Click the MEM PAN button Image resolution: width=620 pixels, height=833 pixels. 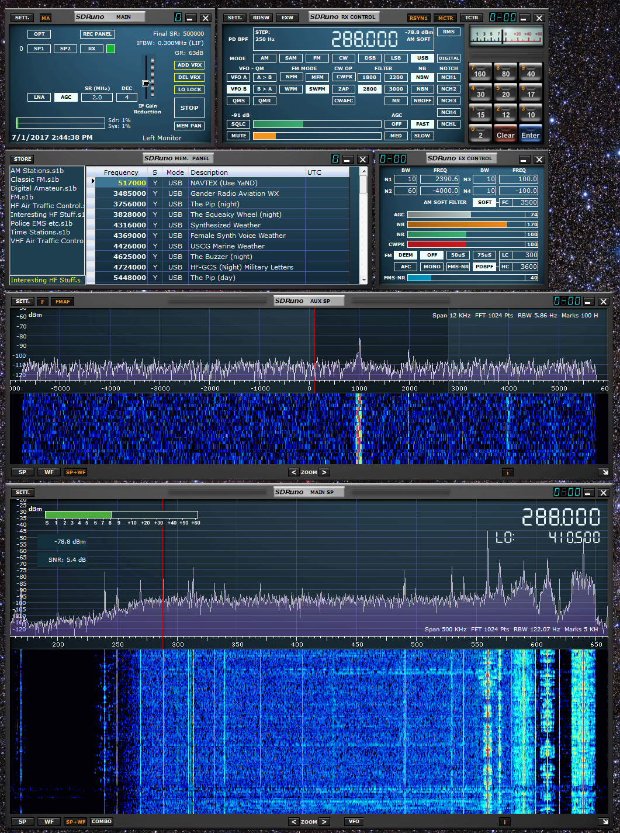pyautogui.click(x=189, y=126)
